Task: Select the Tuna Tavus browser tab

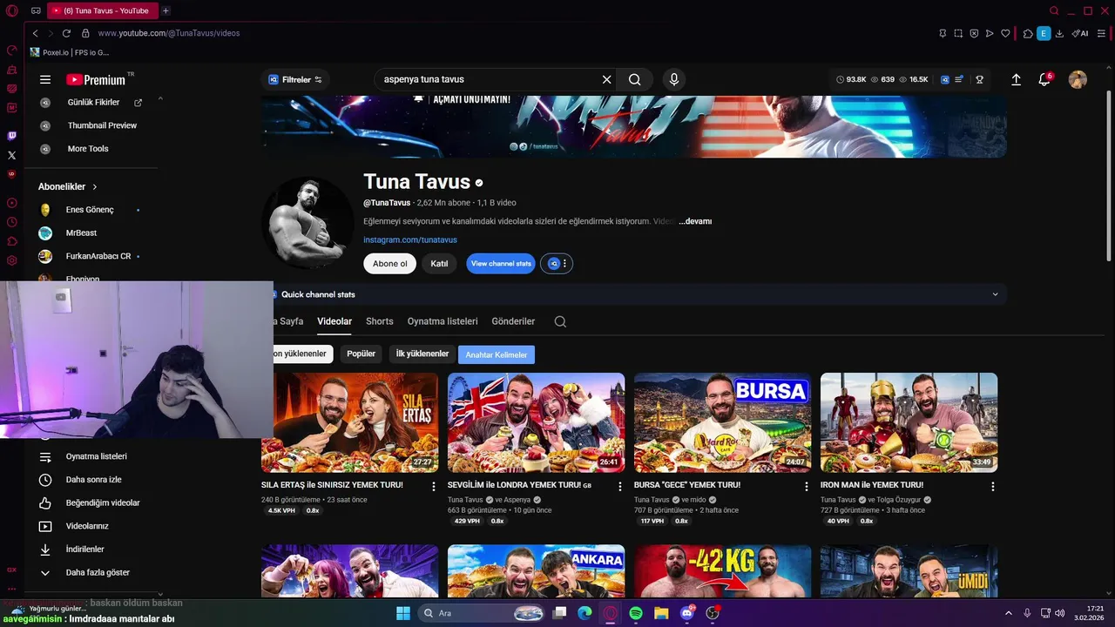Action: click(102, 10)
